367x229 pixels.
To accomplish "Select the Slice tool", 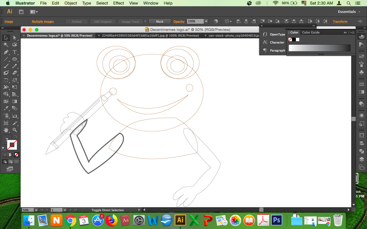I will (15, 123).
